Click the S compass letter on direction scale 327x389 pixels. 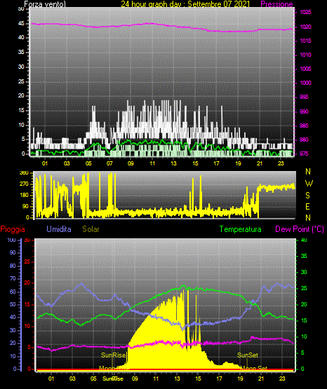tap(307, 196)
